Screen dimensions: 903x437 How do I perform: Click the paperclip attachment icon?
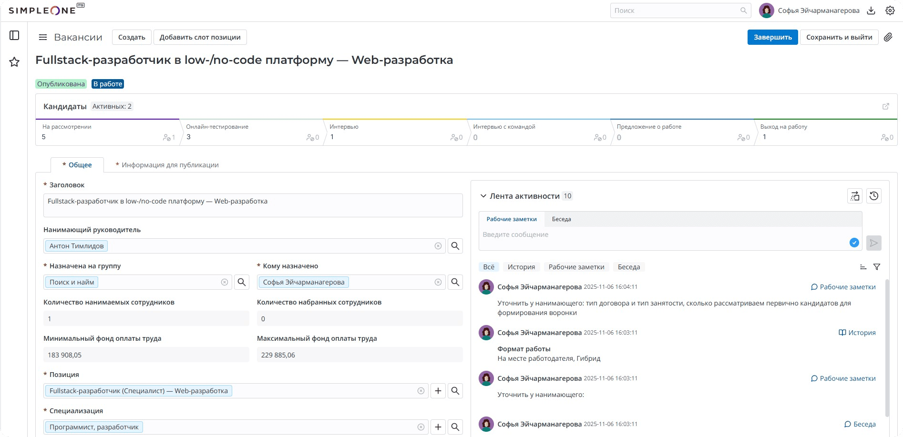[x=888, y=37]
